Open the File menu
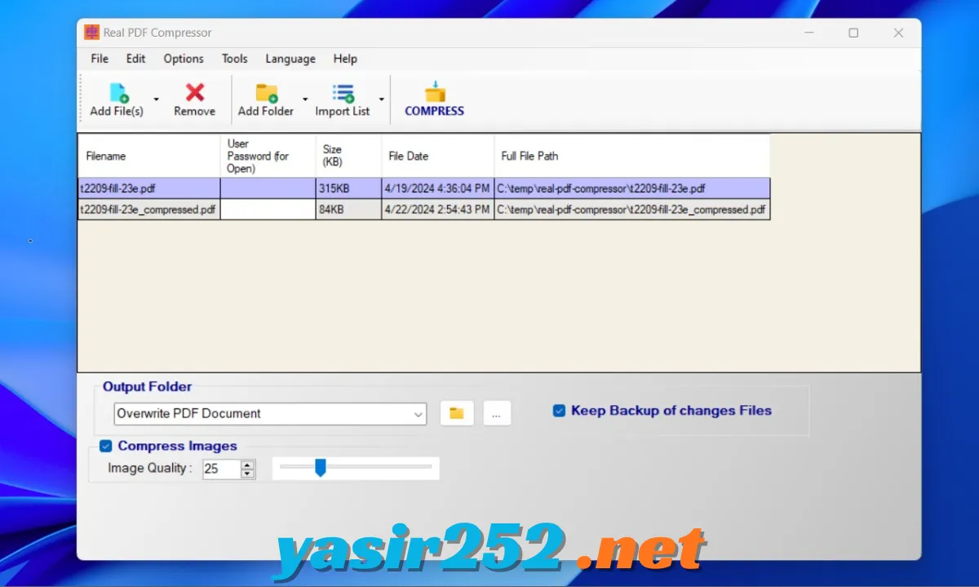Screen dimensions: 979x587 click(x=100, y=59)
